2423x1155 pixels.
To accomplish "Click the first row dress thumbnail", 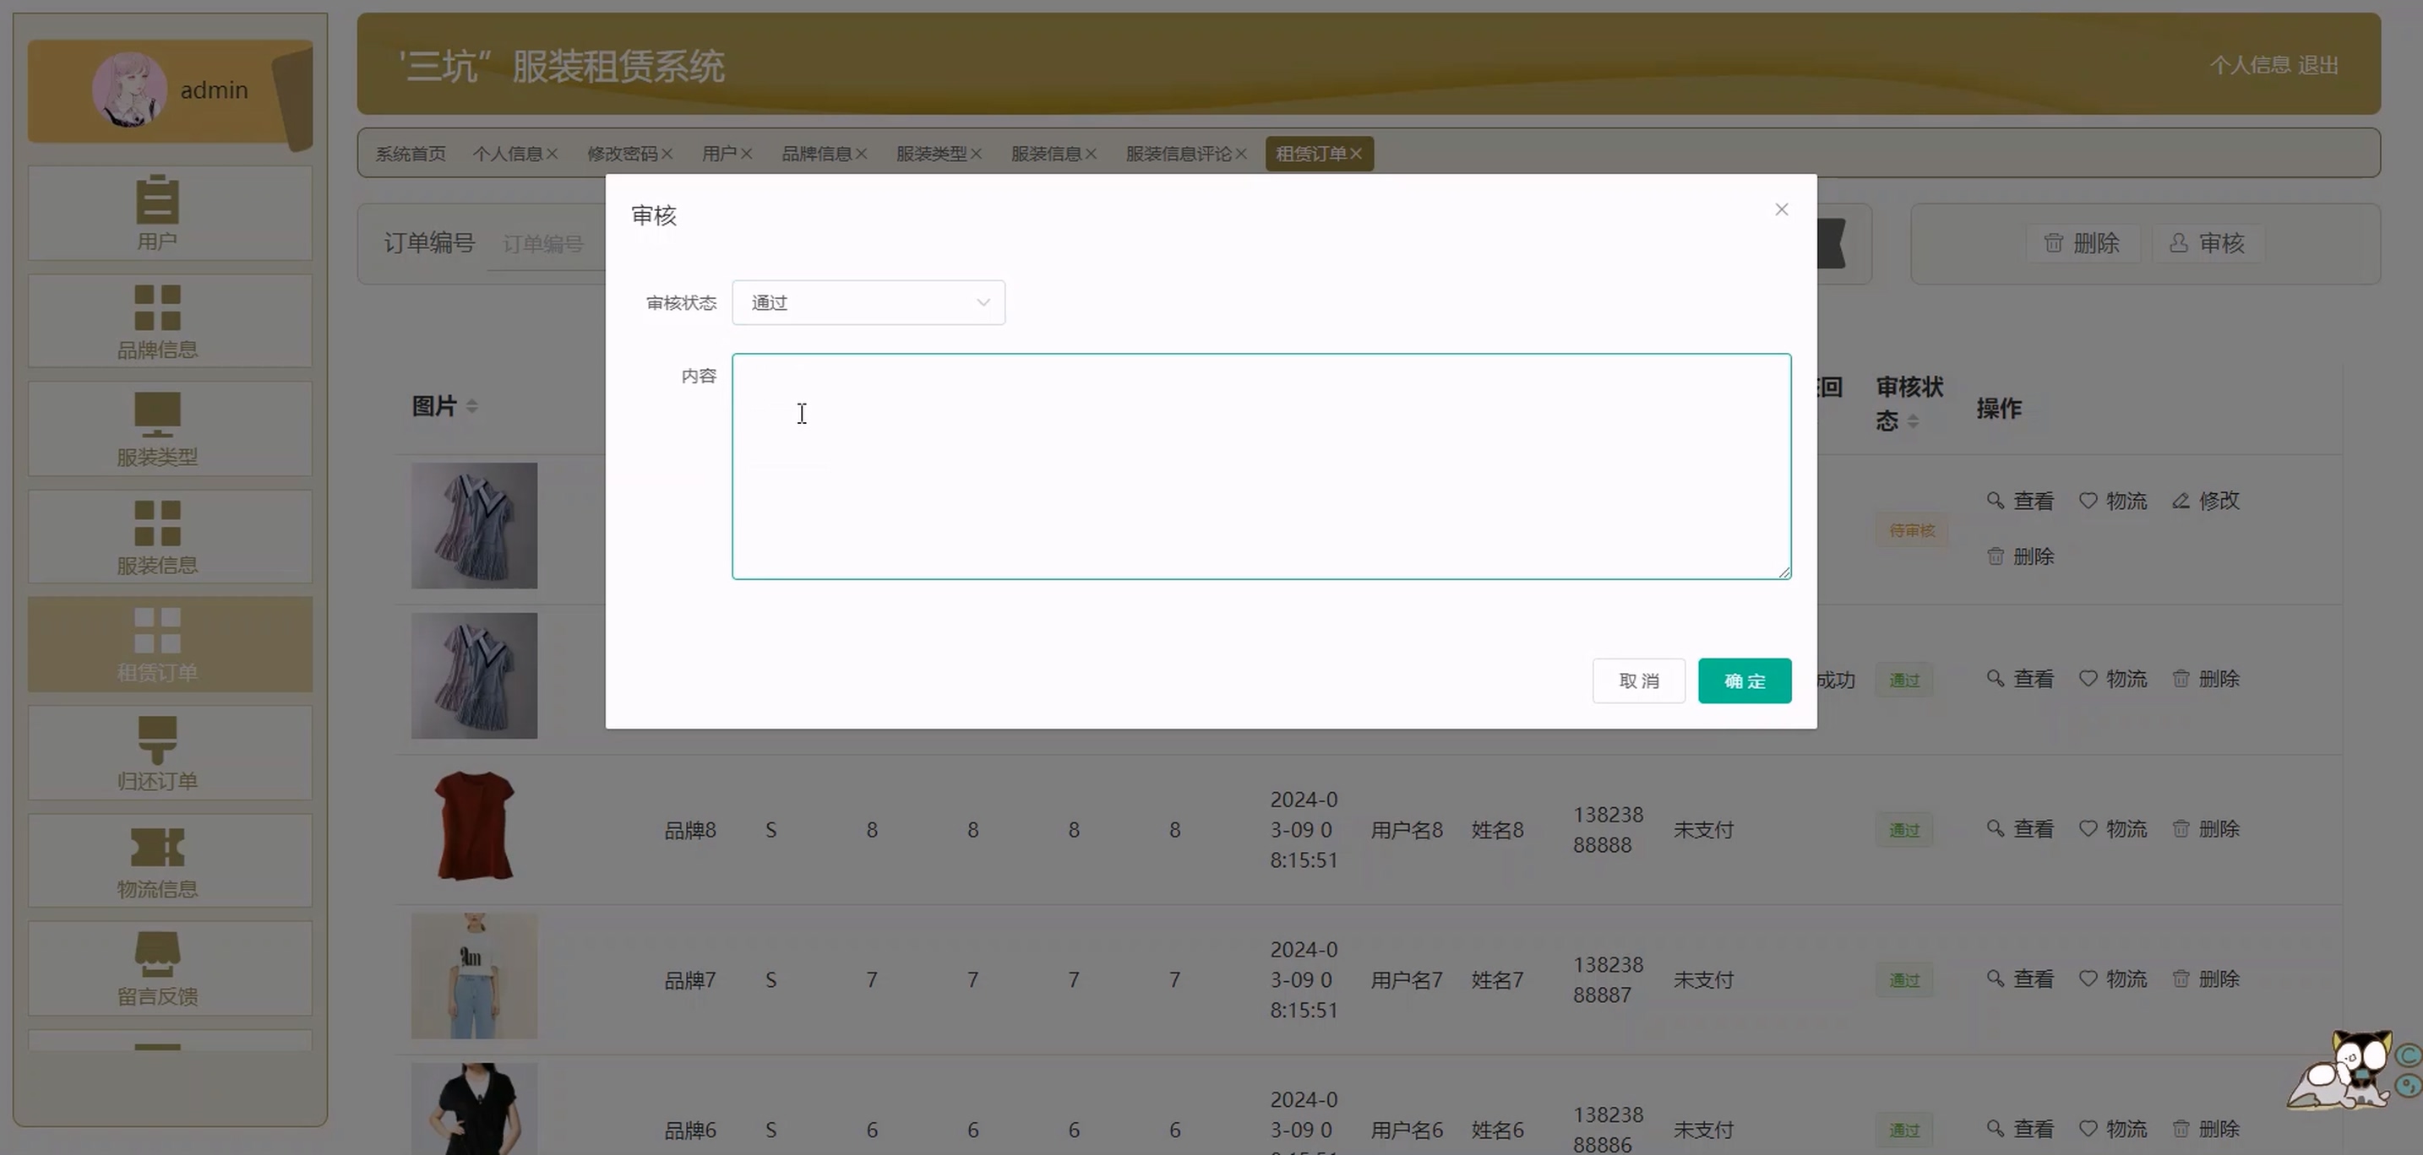I will pyautogui.click(x=474, y=525).
